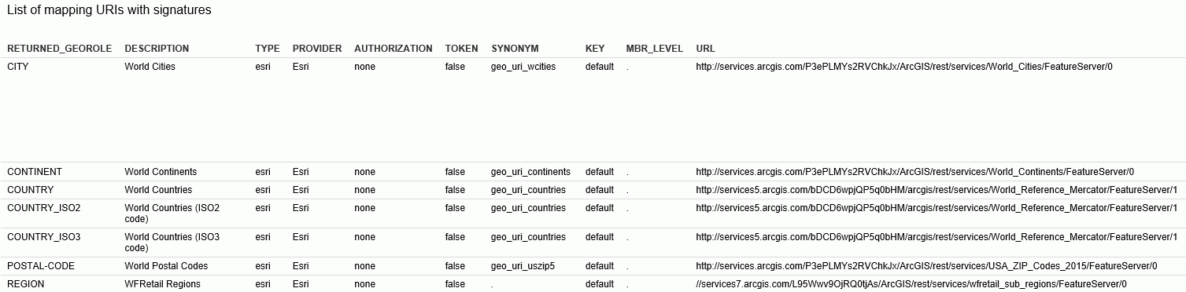Click the AUTHORIZATION column header
This screenshot has width=1186, height=292.
click(393, 49)
